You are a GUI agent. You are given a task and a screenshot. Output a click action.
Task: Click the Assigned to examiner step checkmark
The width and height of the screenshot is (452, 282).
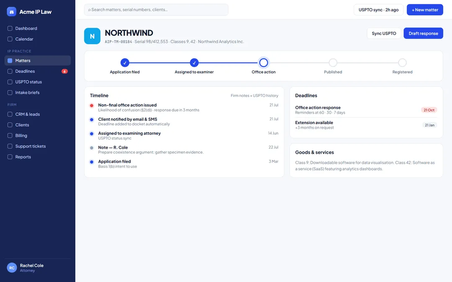(x=194, y=62)
